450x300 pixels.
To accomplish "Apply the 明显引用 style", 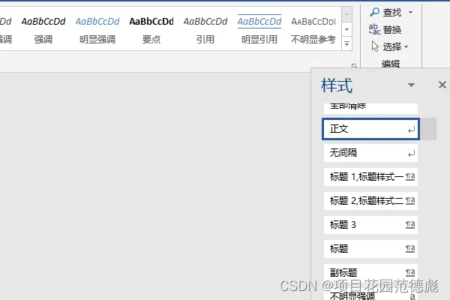I will 259,30.
